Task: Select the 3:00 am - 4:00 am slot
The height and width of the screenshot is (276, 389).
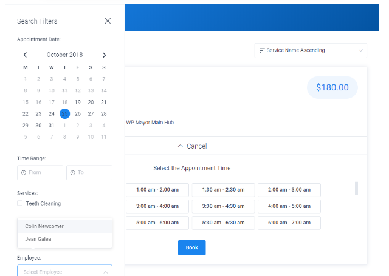Action: pos(157,206)
